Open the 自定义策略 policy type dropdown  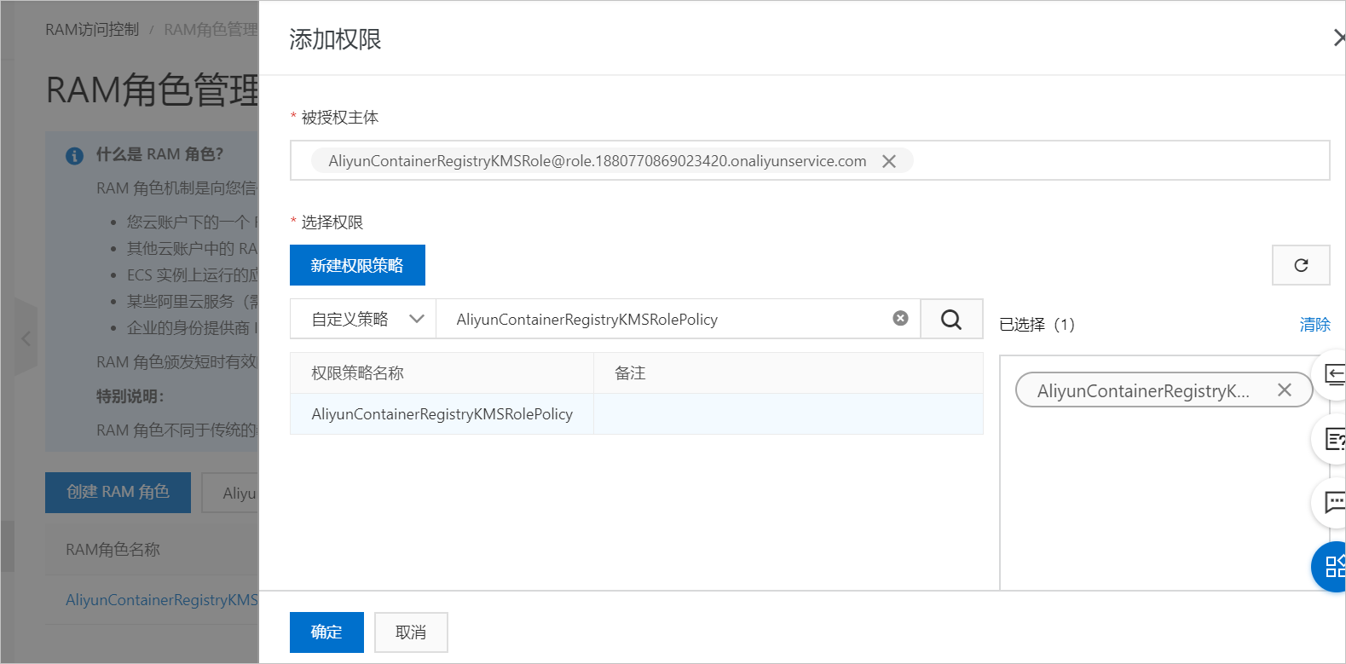(x=363, y=319)
